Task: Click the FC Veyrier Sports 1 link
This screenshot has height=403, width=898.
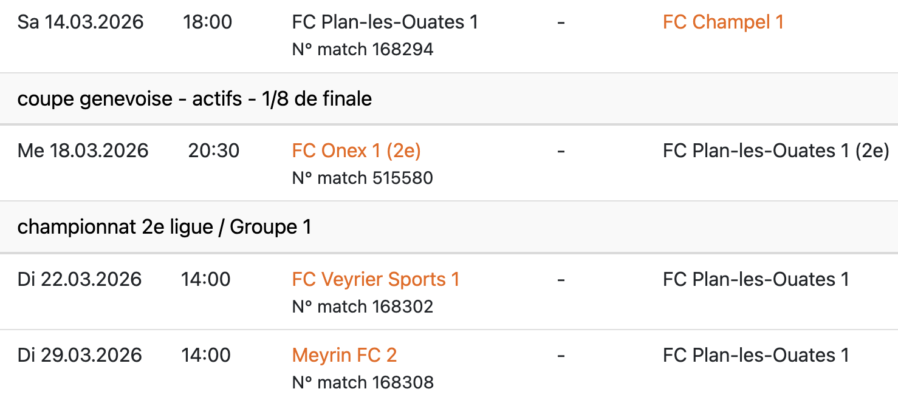Action: [375, 280]
